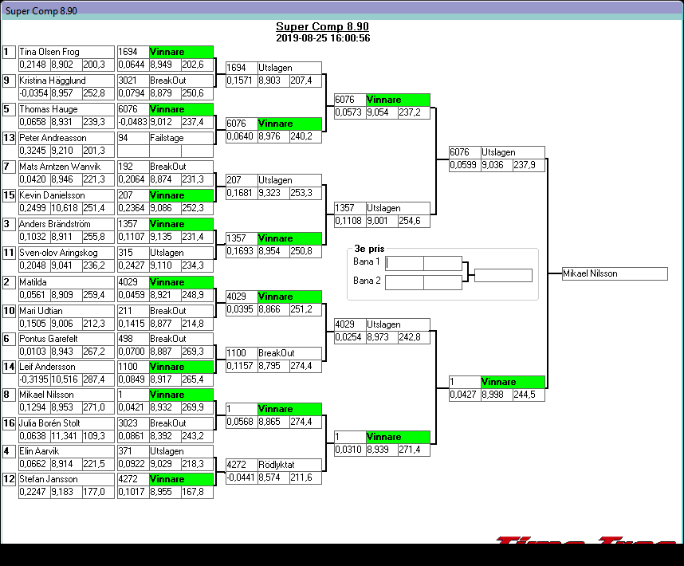
Task: Click Utslagen cell for 6076 in the final
Action: (513, 152)
